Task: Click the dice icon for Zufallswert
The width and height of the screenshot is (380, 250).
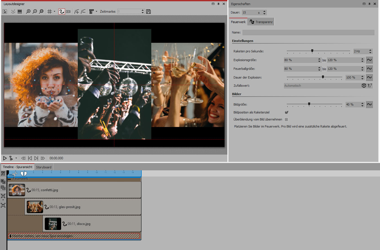Action: [x=364, y=86]
